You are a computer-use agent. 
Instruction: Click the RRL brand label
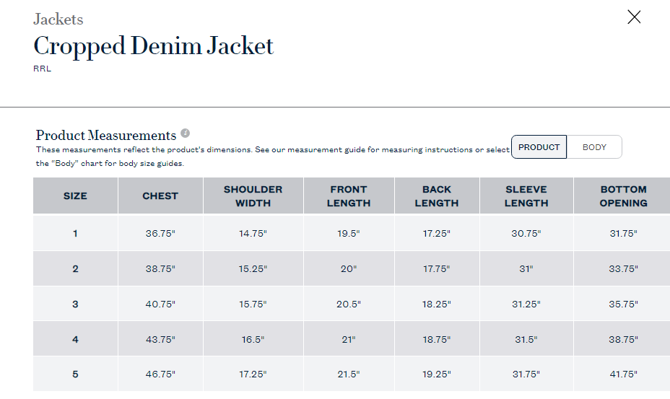click(43, 69)
